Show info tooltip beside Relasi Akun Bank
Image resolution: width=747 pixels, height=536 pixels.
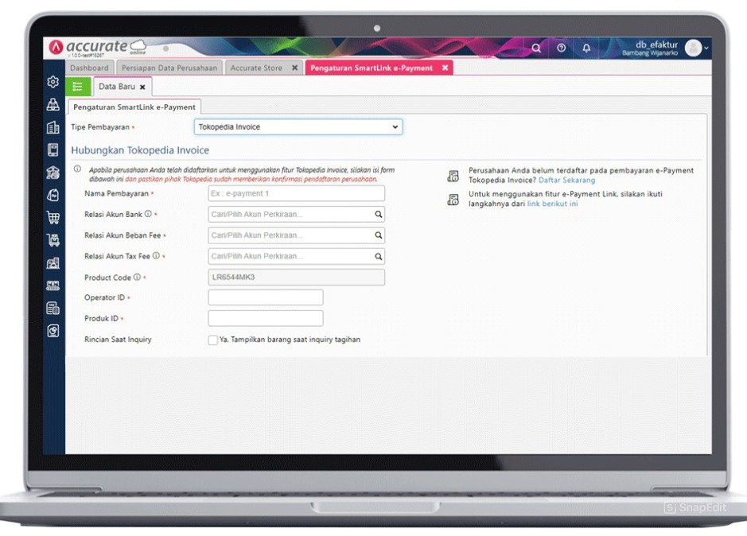(148, 214)
